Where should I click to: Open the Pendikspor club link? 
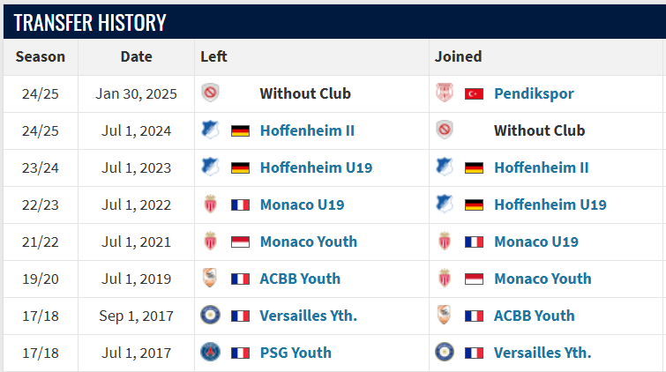(x=534, y=93)
